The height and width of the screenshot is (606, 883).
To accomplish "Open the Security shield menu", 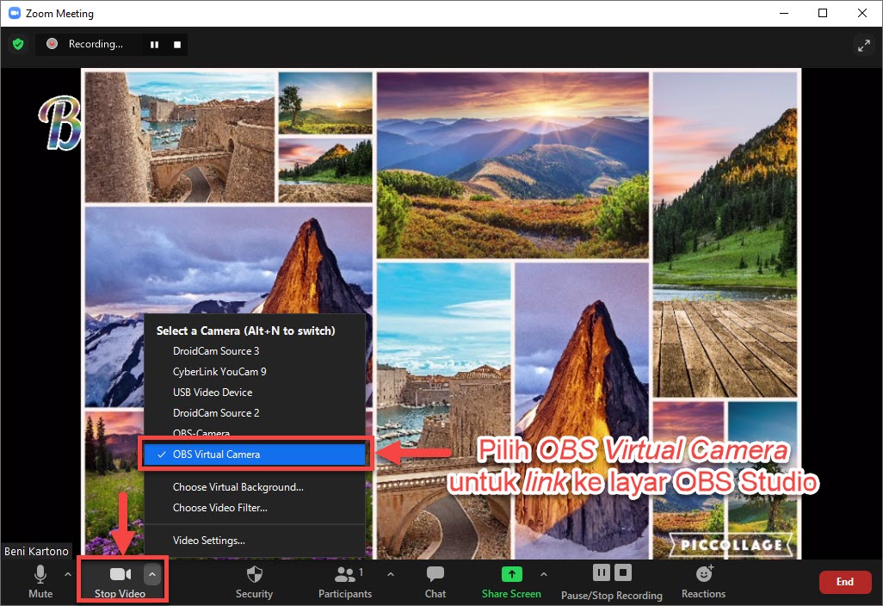I will point(254,582).
